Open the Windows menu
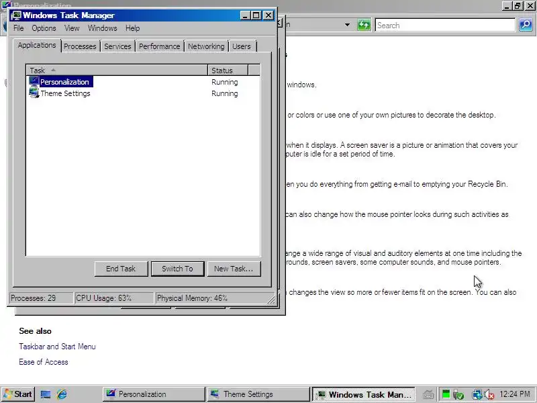537x403 pixels. [x=103, y=28]
